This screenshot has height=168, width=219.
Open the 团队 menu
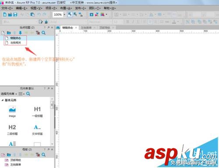point(95,8)
